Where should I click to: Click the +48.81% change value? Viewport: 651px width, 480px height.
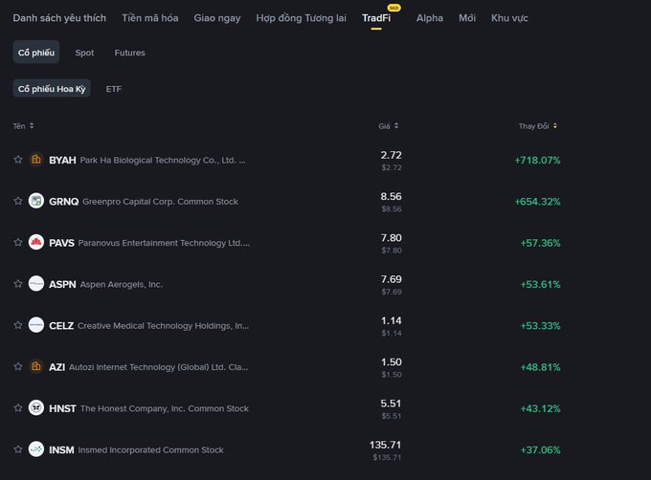coord(540,367)
